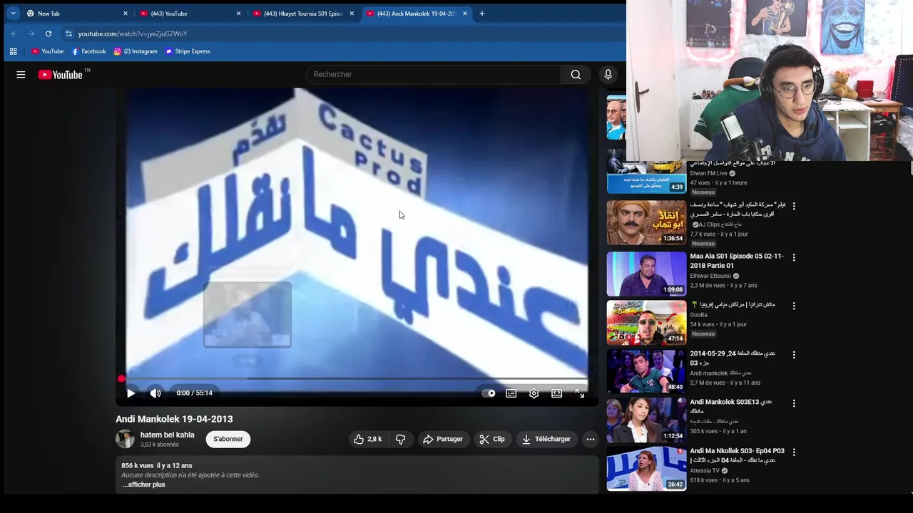
Task: Click the S'abonner subscribe button
Action: pos(228,440)
